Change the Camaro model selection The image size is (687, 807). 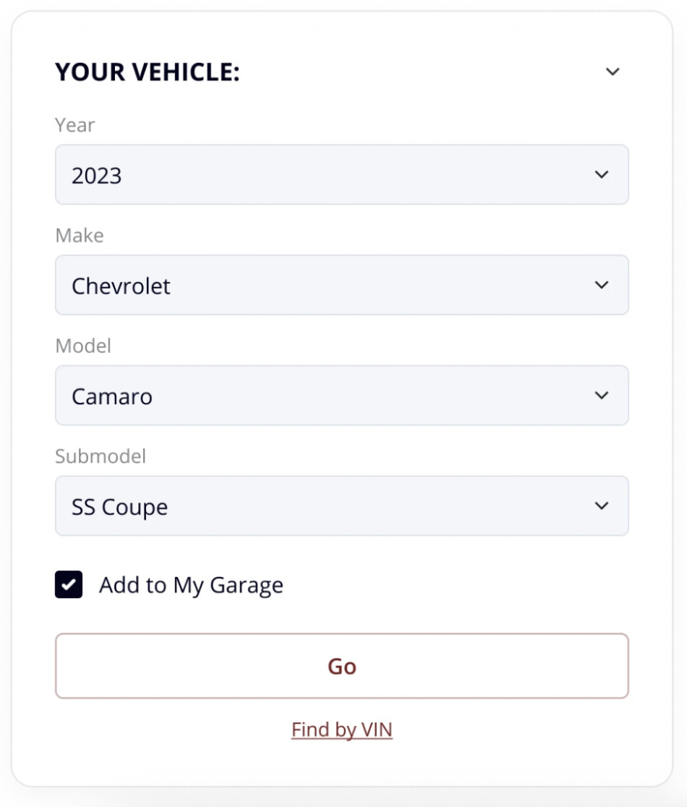[x=341, y=396]
